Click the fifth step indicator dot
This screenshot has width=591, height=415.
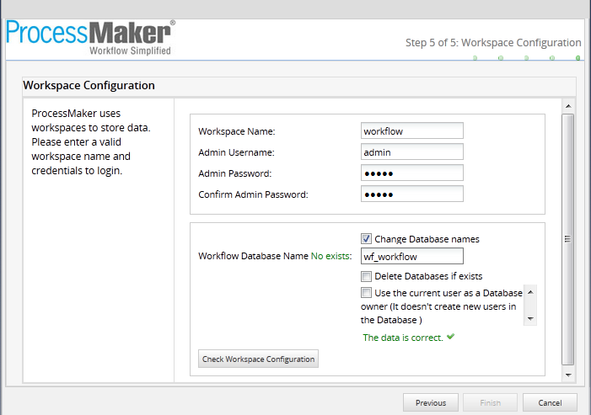click(578, 58)
